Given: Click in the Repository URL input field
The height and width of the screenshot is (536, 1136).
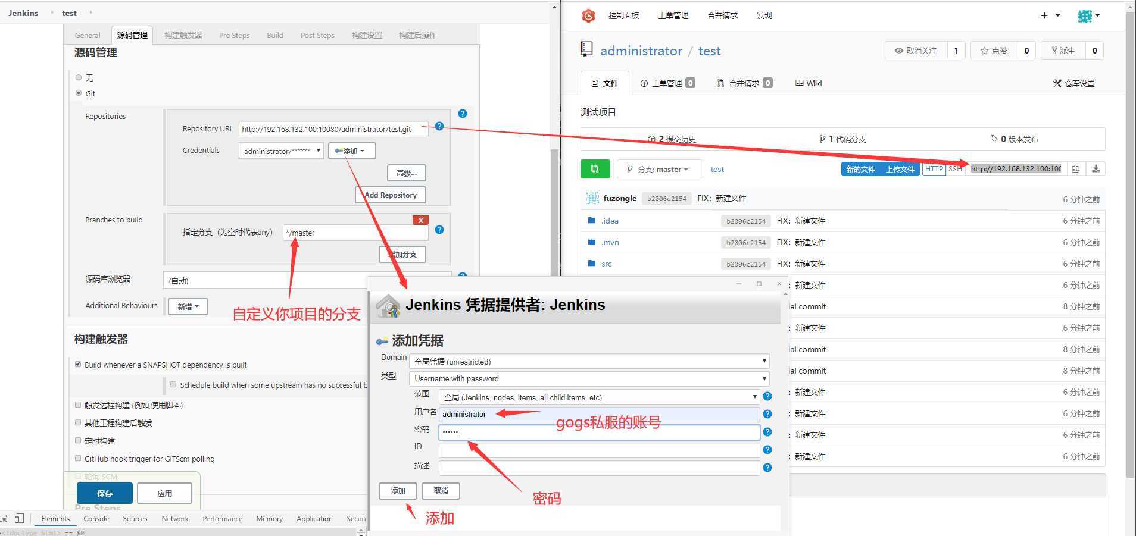Looking at the screenshot, I should [333, 129].
